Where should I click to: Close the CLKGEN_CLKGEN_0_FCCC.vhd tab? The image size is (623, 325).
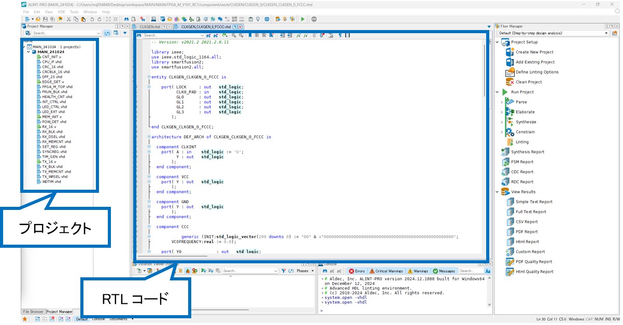pos(240,26)
